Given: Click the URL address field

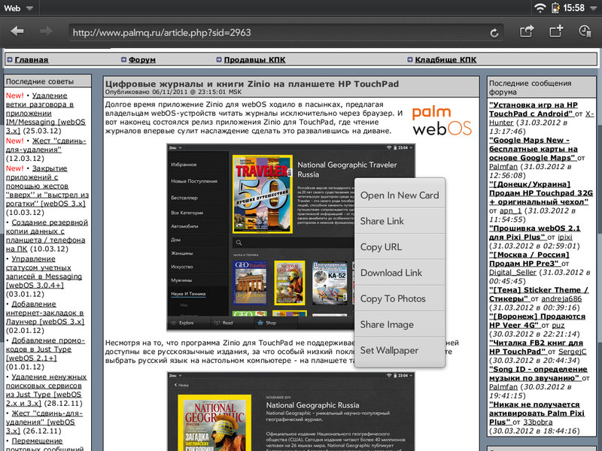Looking at the screenshot, I should coord(278,32).
